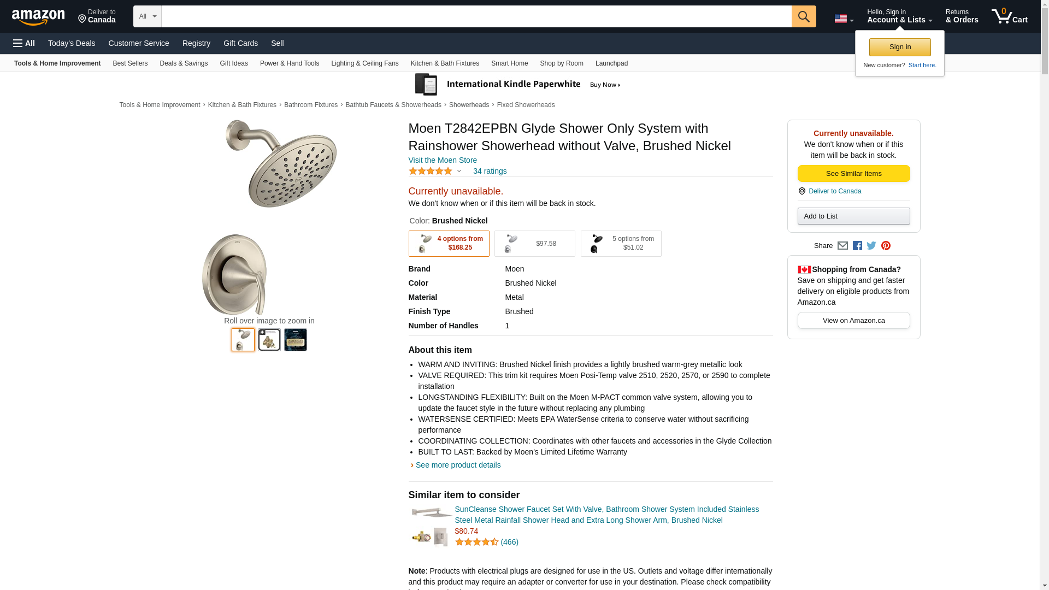Click the search magnifier button
The width and height of the screenshot is (1049, 590).
click(803, 16)
